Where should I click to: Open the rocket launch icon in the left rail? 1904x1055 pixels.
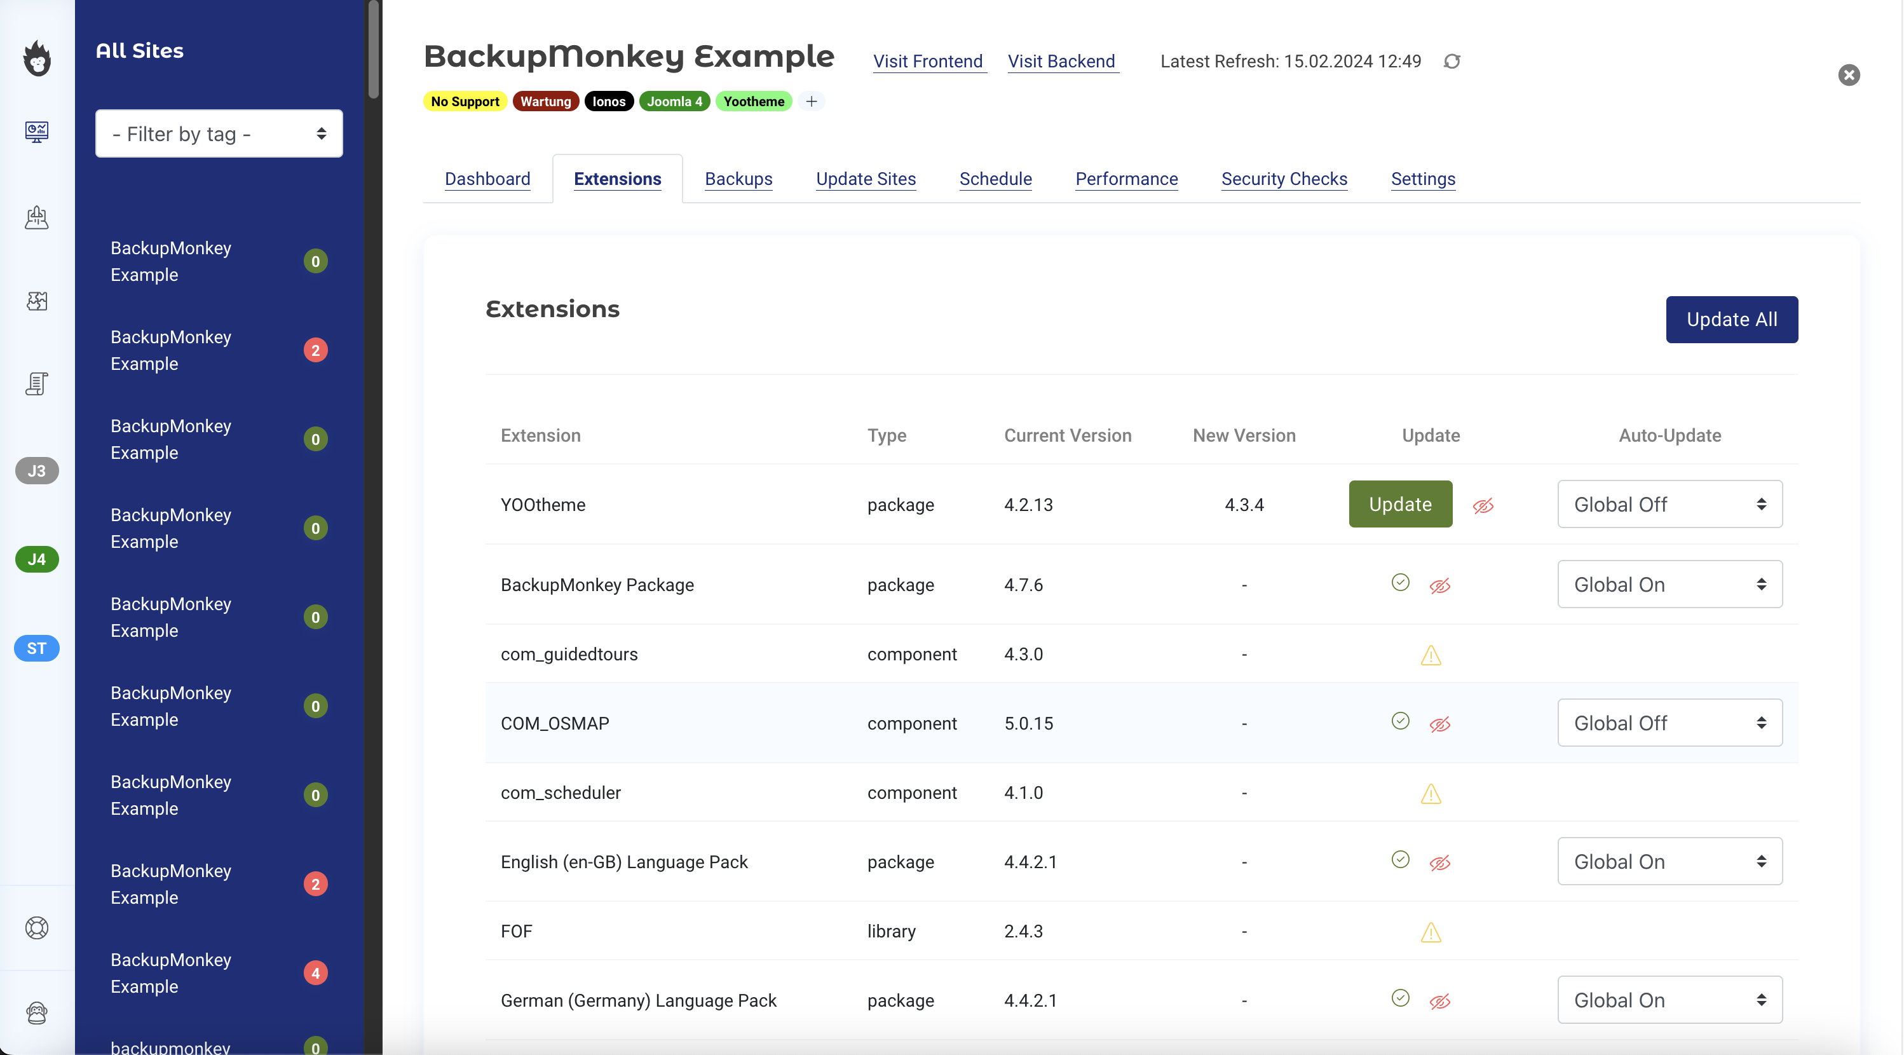37,217
